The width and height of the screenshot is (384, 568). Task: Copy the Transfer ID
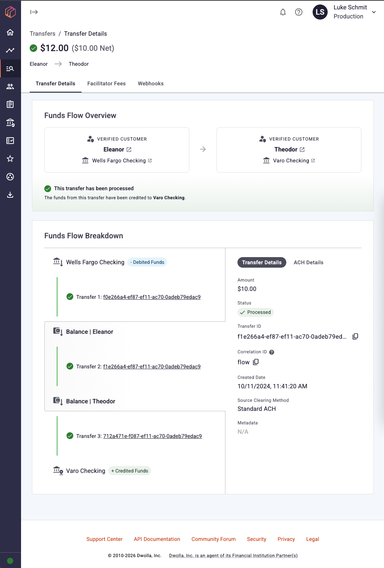click(x=355, y=336)
